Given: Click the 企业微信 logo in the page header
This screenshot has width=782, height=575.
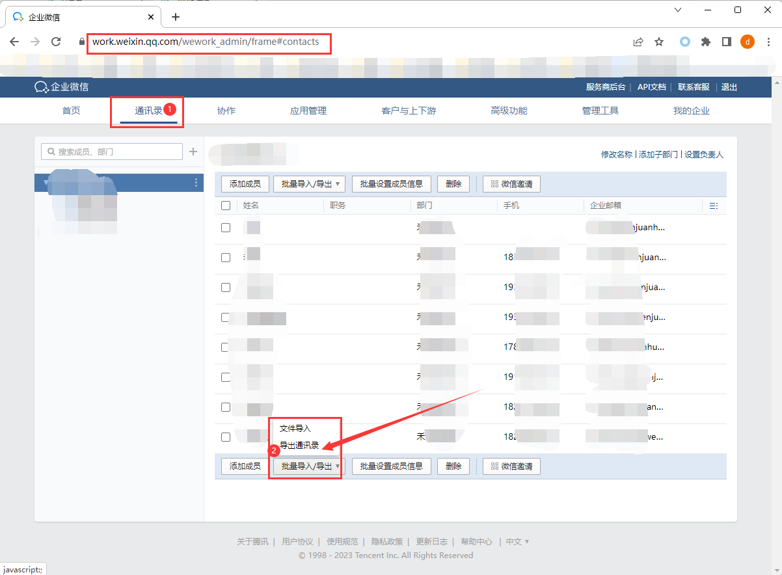Looking at the screenshot, I should (62, 87).
